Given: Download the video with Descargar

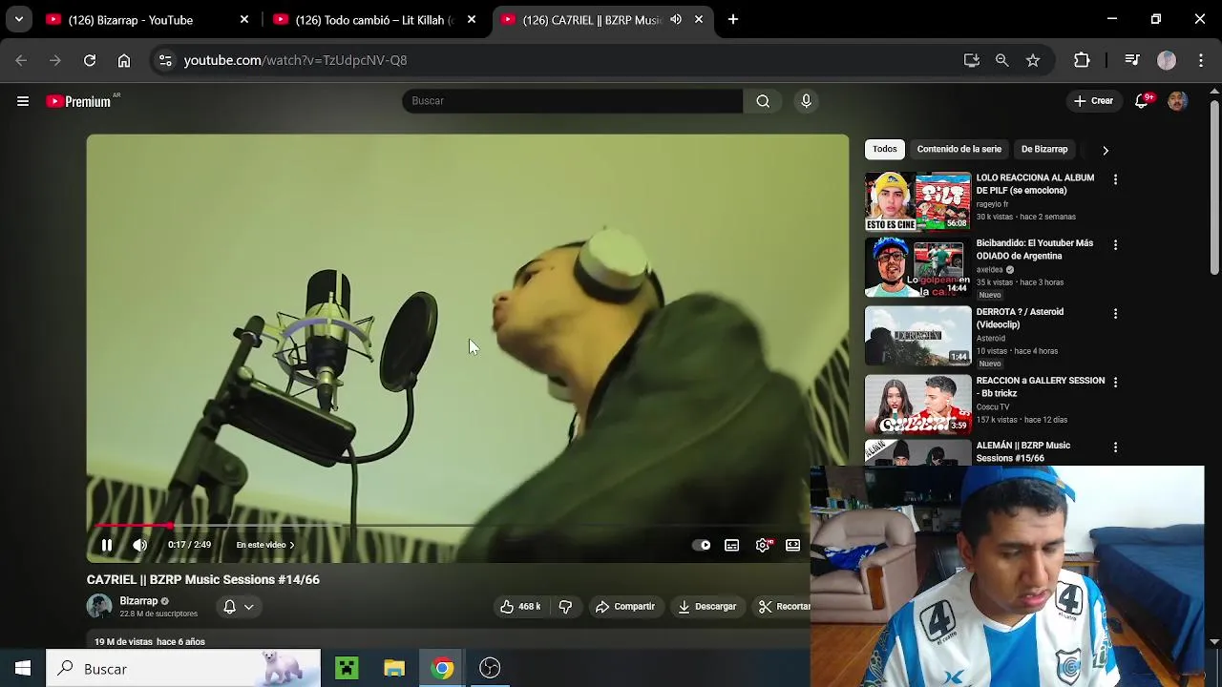Looking at the screenshot, I should click(707, 607).
